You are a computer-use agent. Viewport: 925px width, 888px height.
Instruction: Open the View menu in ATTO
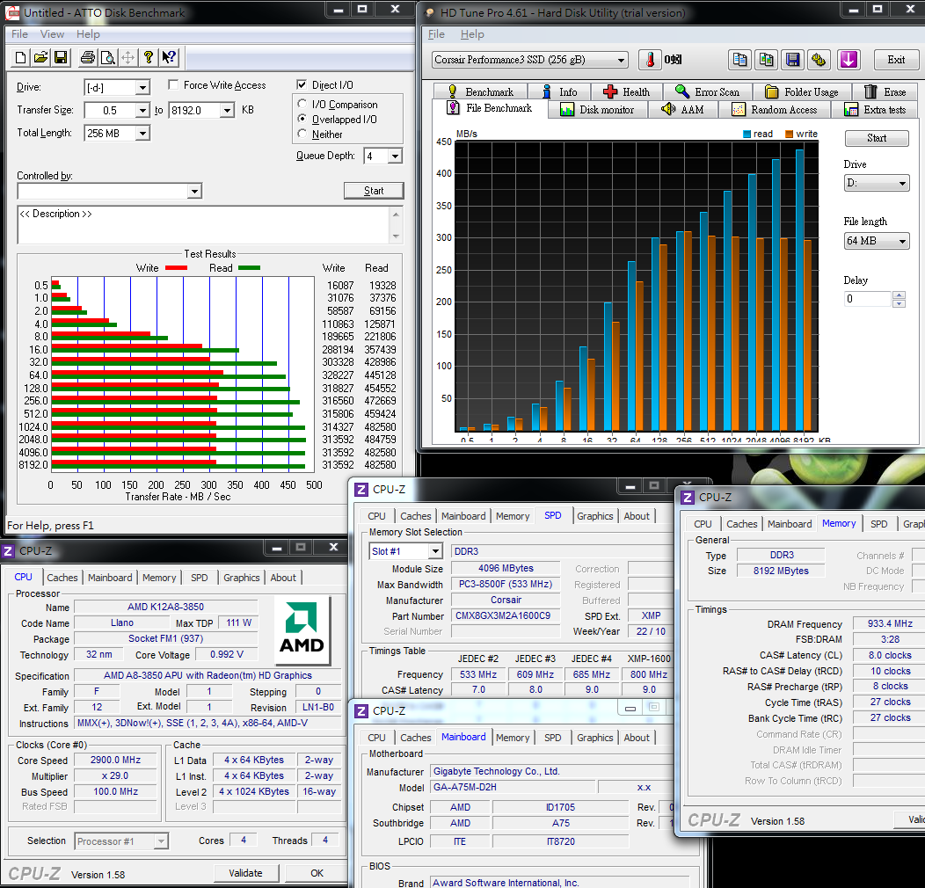coord(52,34)
